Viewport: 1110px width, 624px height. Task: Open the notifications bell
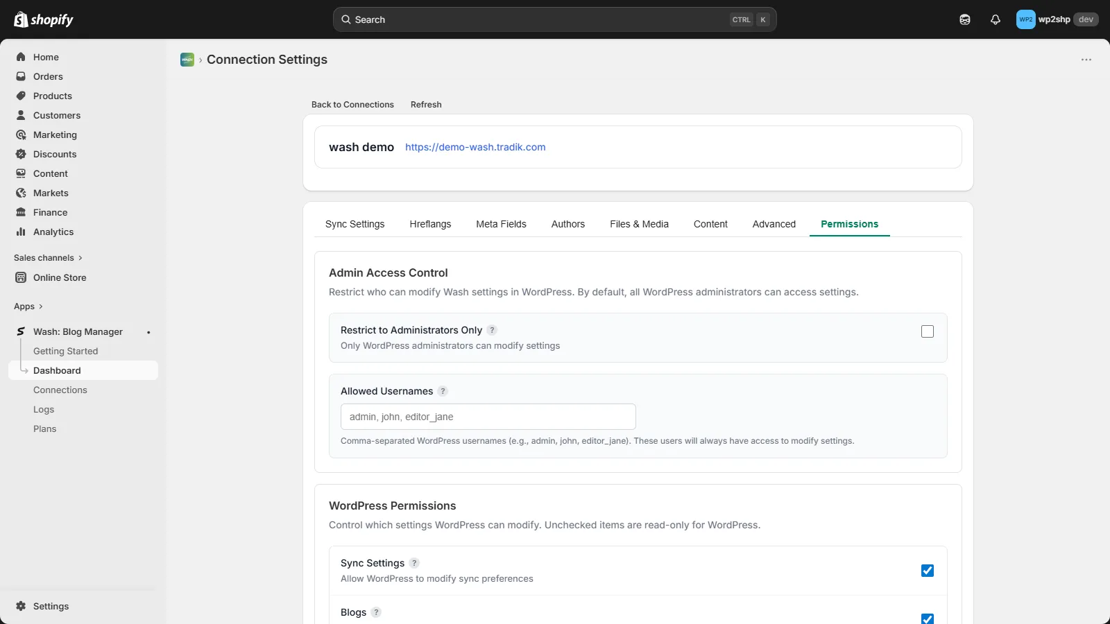tap(996, 19)
